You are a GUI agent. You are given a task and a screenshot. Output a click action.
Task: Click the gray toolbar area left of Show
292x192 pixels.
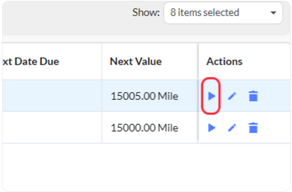63,17
